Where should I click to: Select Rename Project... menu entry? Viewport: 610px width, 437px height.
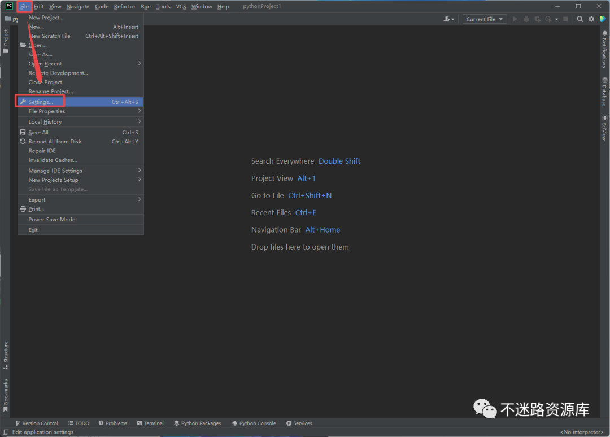(81, 91)
